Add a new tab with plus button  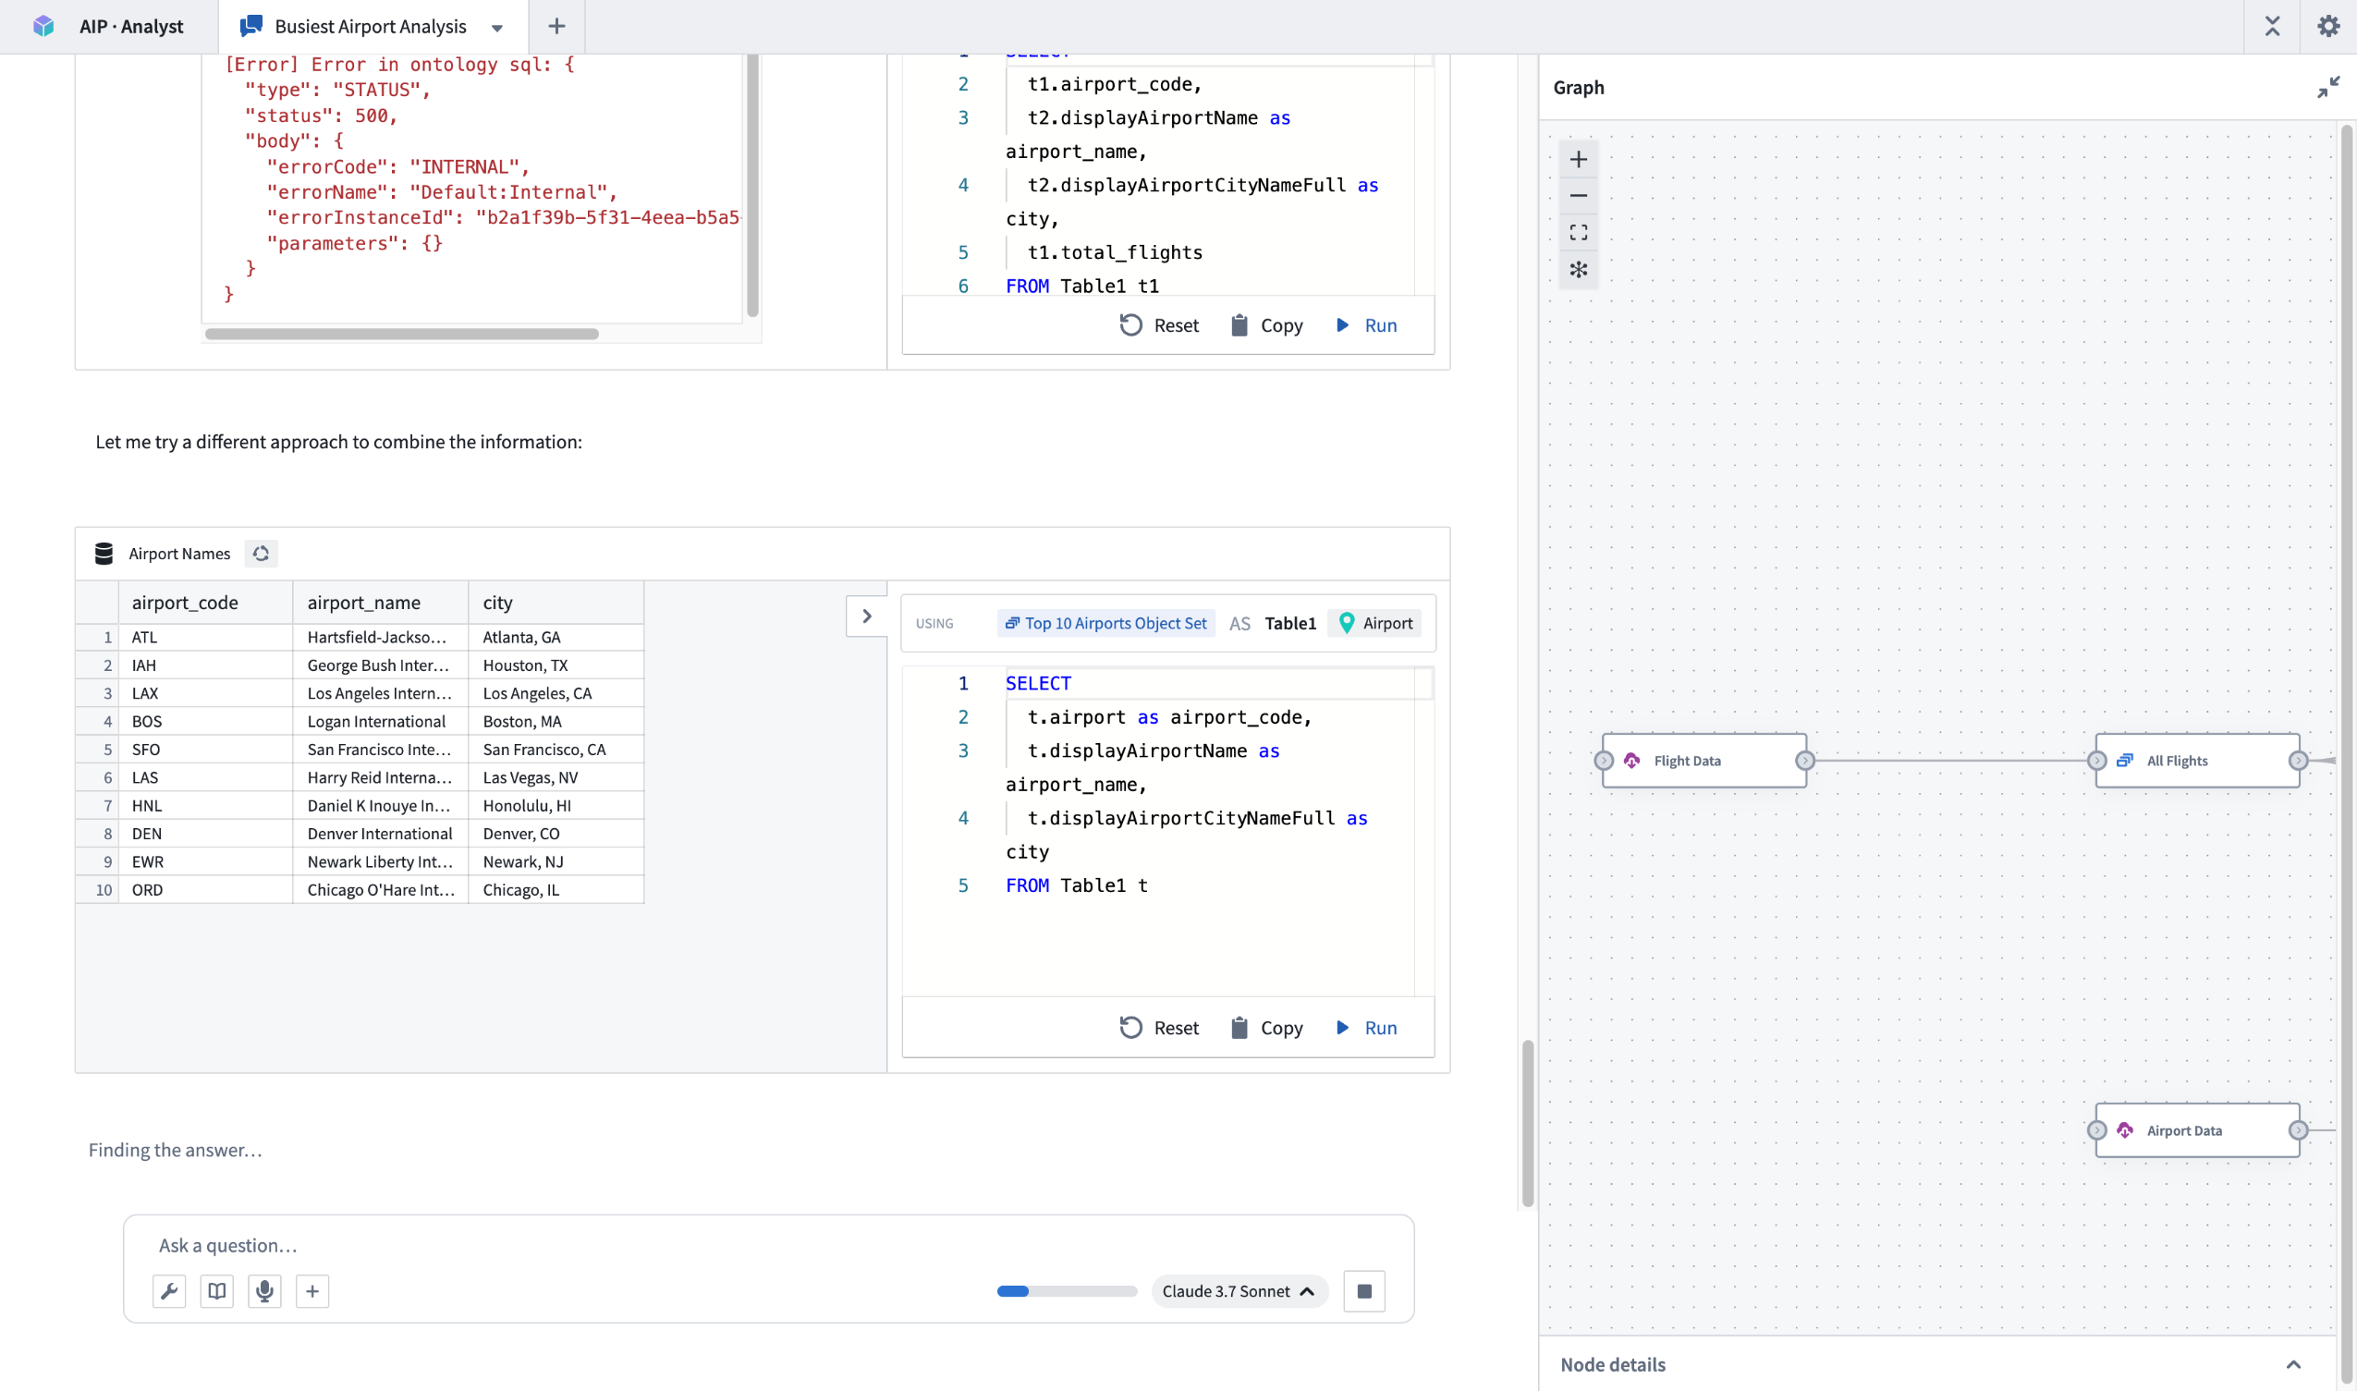pyautogui.click(x=556, y=26)
